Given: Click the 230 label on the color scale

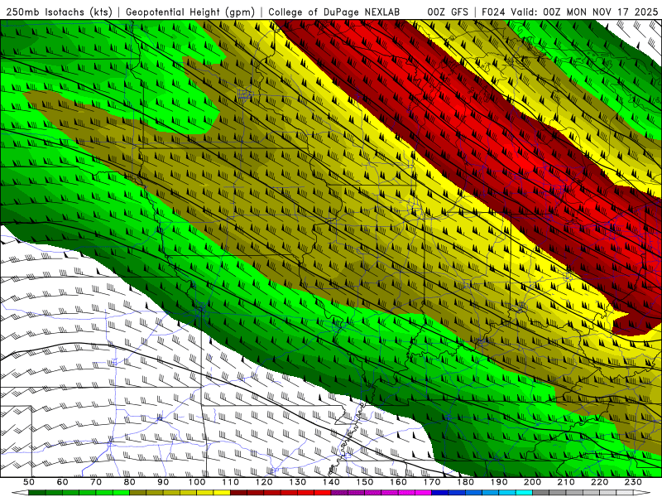Looking at the screenshot, I should pos(633,482).
